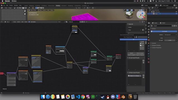Switch to rendered viewport shading mode
Viewport: 178px width, 100px height.
click(144, 10)
